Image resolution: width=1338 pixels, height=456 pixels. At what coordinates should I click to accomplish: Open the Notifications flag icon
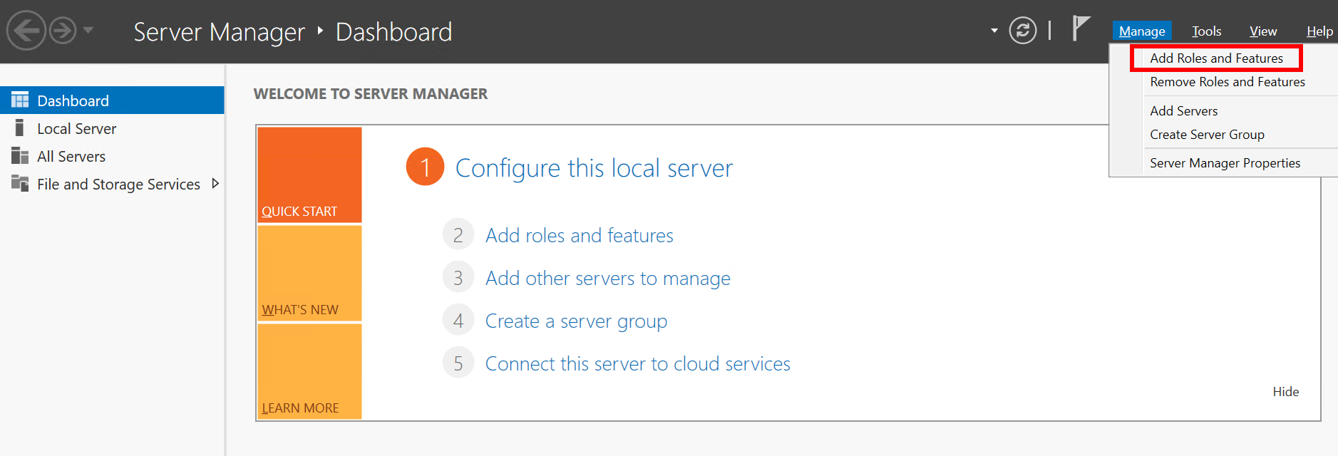coord(1081,28)
